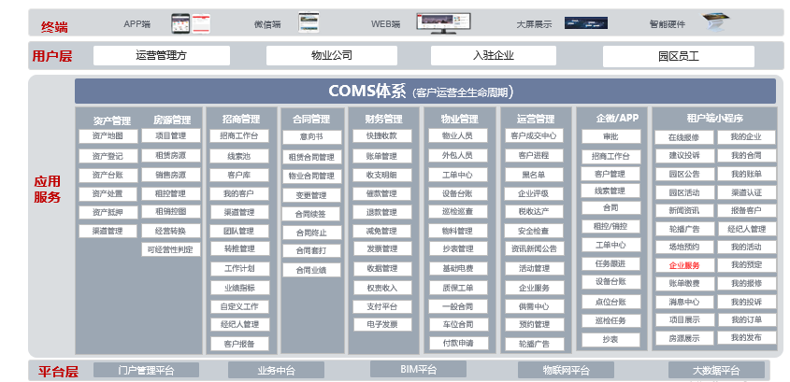The width and height of the screenshot is (790, 382).
Task: Click the 意向书 contract item
Action: pyautogui.click(x=310, y=136)
